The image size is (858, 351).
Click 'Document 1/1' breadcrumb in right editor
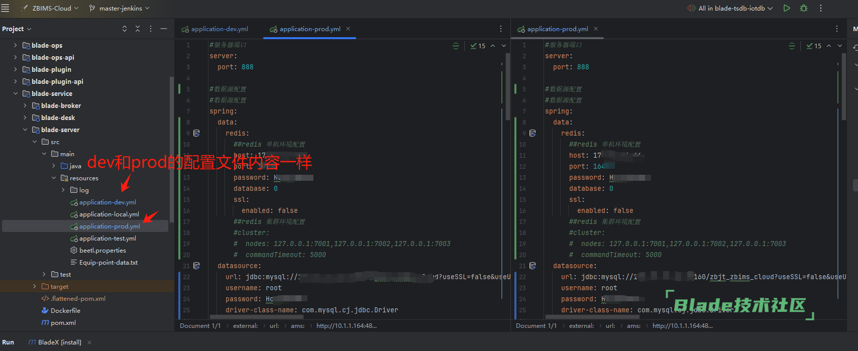click(x=536, y=326)
